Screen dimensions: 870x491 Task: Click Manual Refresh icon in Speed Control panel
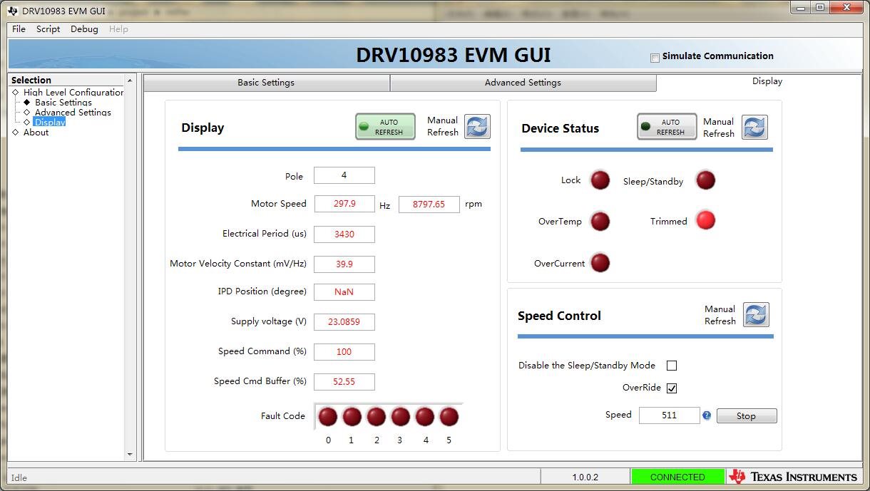[756, 314]
